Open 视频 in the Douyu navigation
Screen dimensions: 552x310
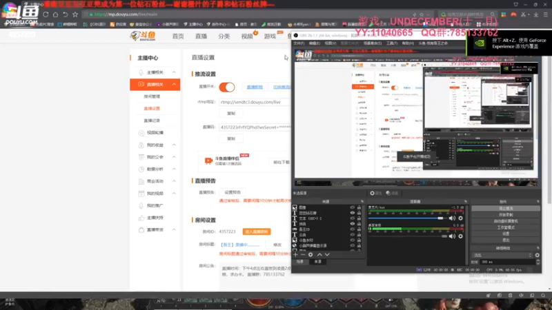pos(247,37)
